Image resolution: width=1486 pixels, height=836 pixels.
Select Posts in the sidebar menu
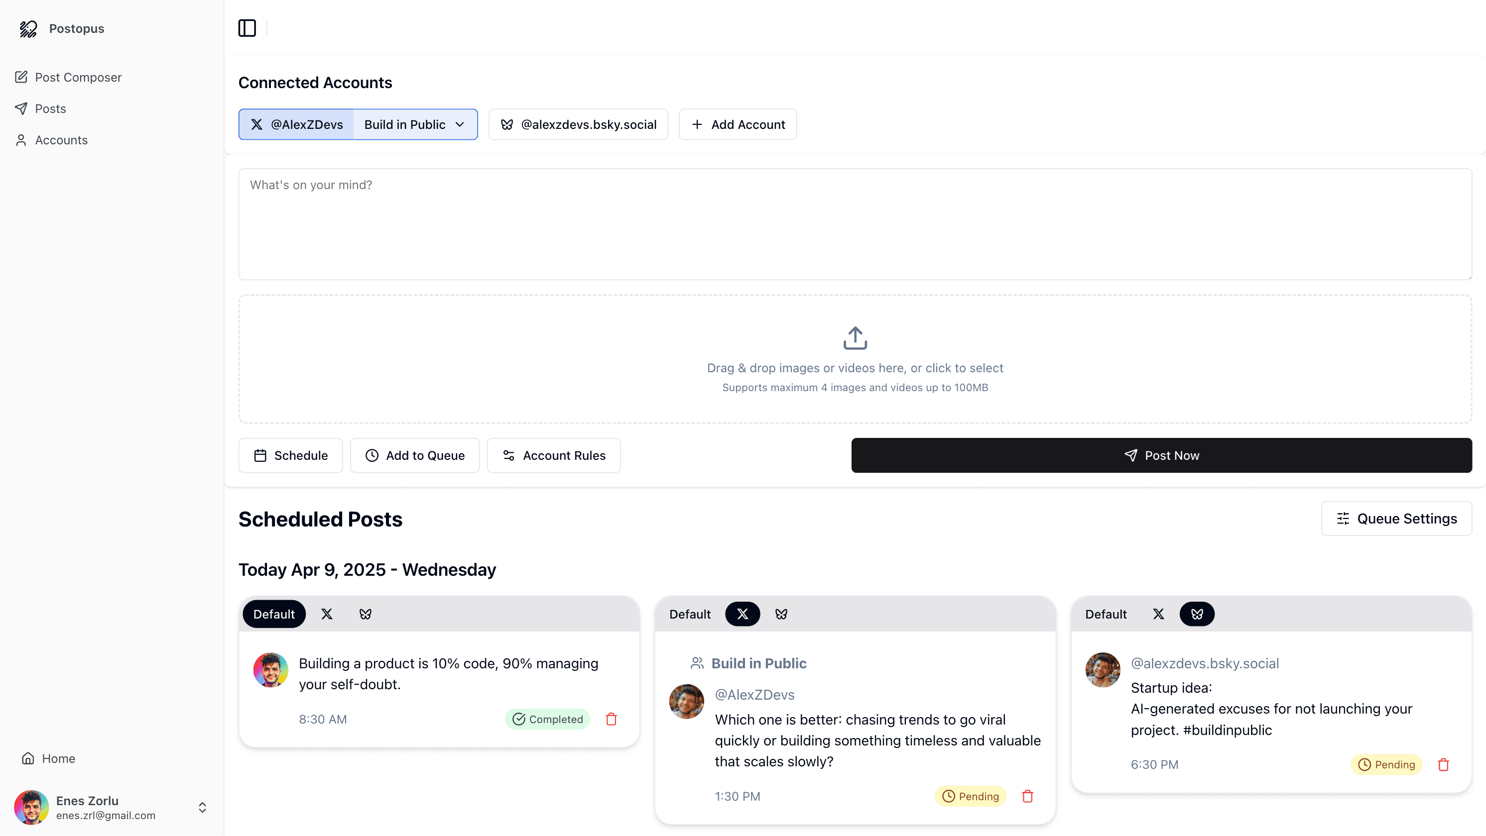(x=51, y=108)
